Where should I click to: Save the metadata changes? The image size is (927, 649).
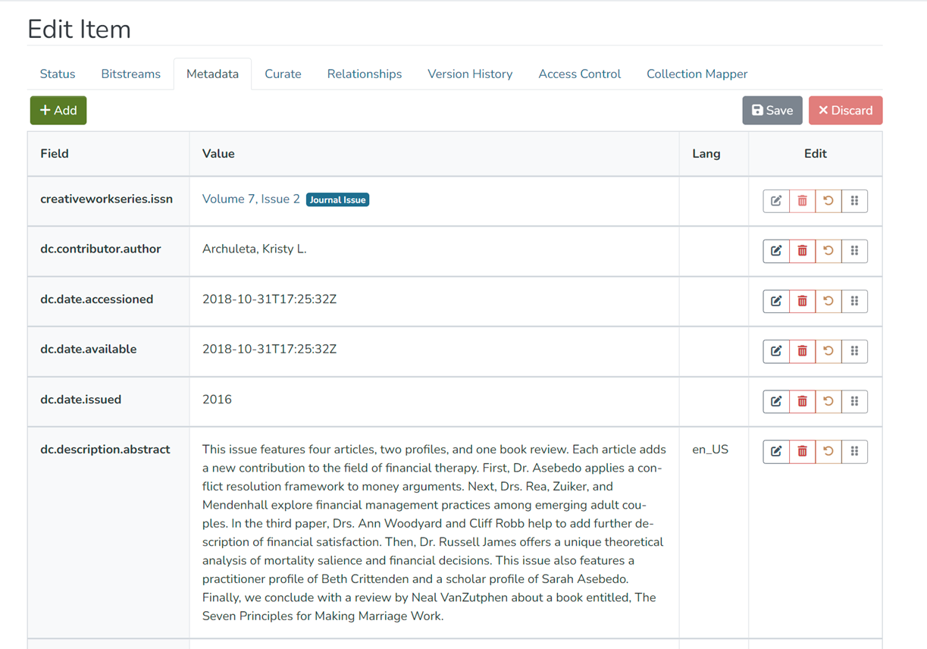pyautogui.click(x=772, y=110)
